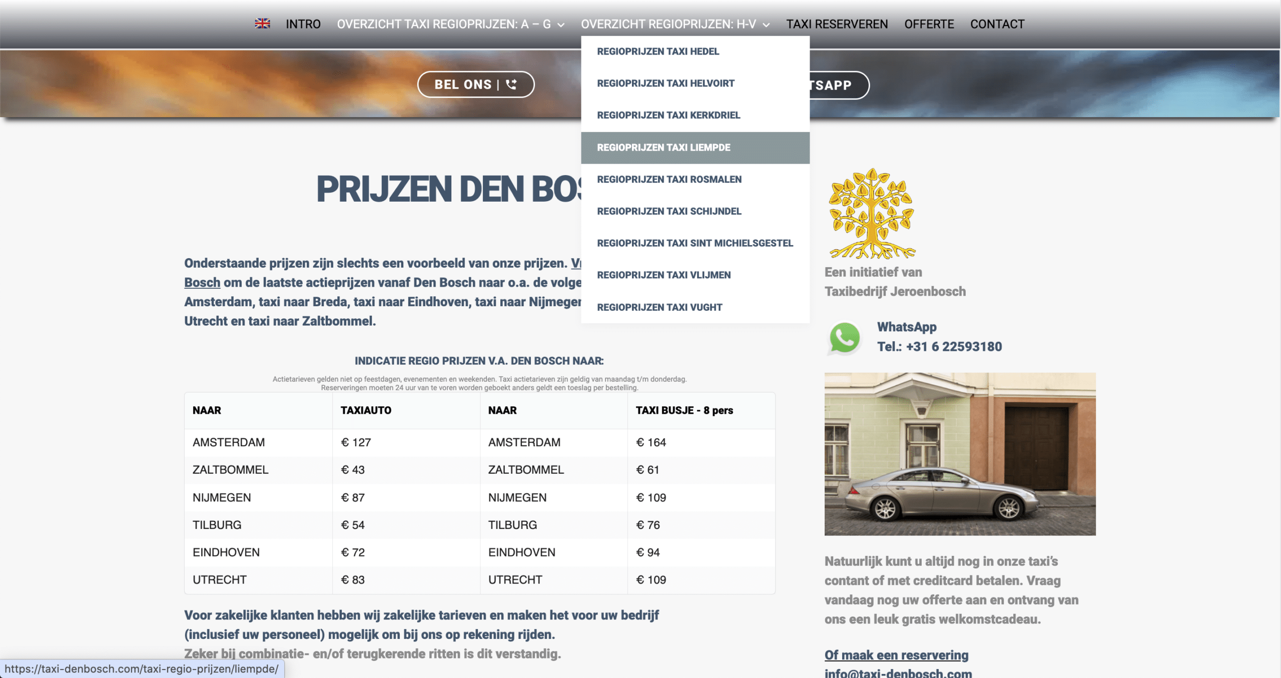Select Regioprijzen Taxi Liempde menu entry

(695, 148)
